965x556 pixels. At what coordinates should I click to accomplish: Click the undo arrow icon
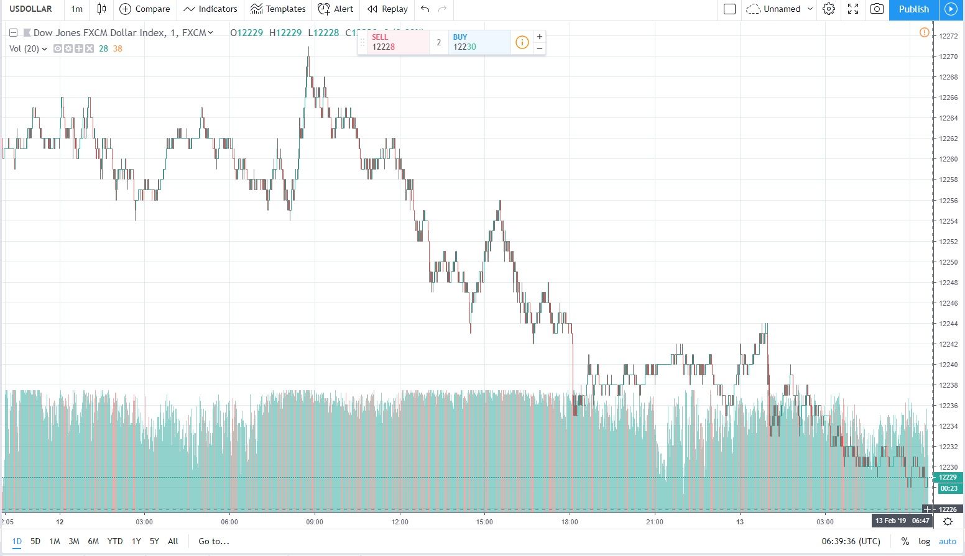point(425,9)
